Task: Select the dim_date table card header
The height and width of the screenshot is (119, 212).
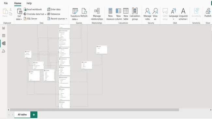Action: coord(38,63)
